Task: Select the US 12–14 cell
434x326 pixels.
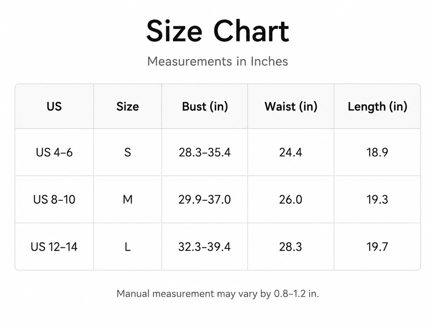Action: [x=54, y=247]
